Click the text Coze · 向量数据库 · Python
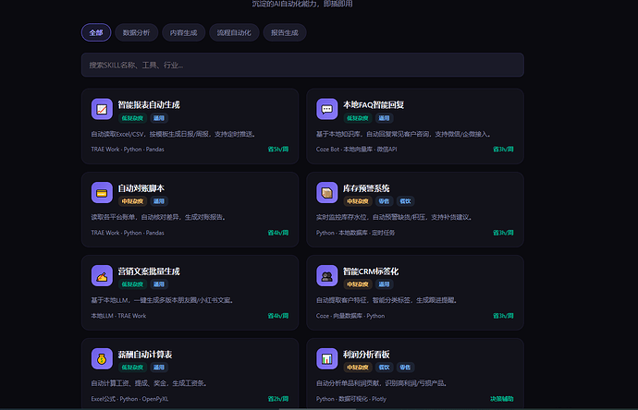The height and width of the screenshot is (410, 638). pyautogui.click(x=350, y=316)
